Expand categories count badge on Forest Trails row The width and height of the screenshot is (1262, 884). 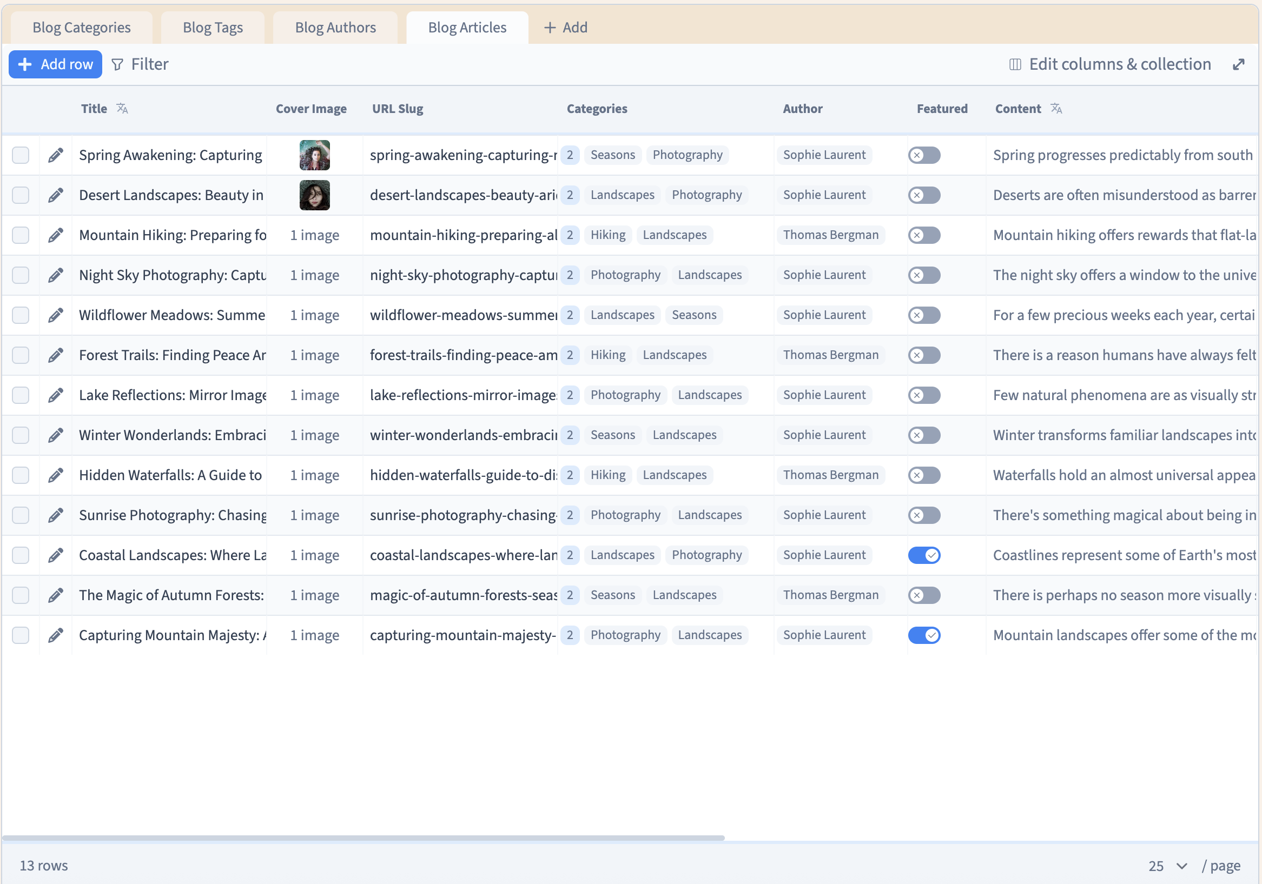pyautogui.click(x=570, y=355)
